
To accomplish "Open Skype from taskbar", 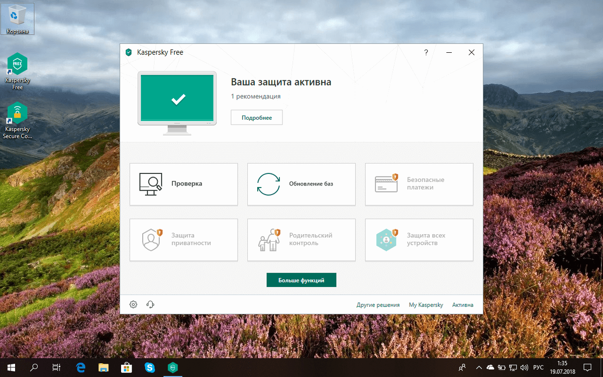I will click(x=150, y=367).
